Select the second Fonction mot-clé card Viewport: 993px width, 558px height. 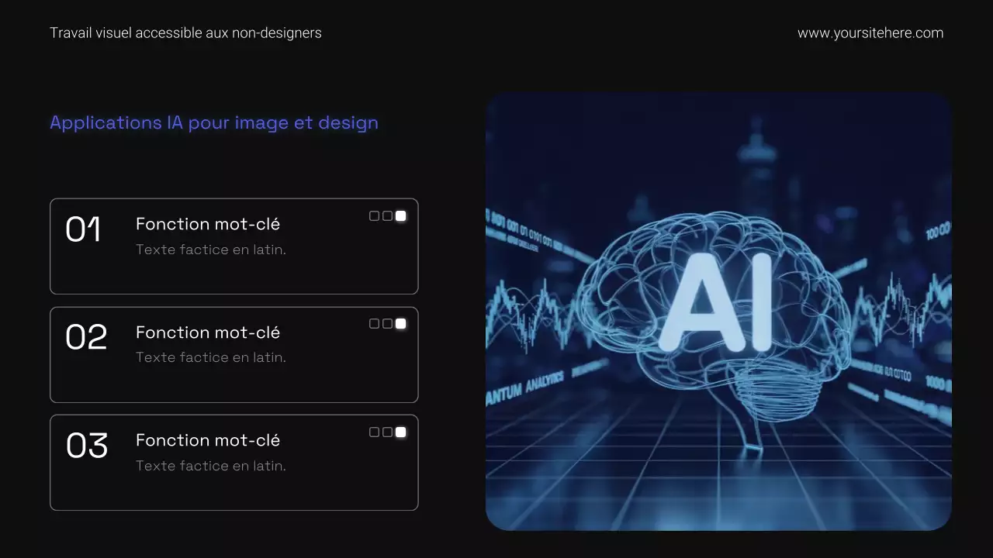pos(234,354)
